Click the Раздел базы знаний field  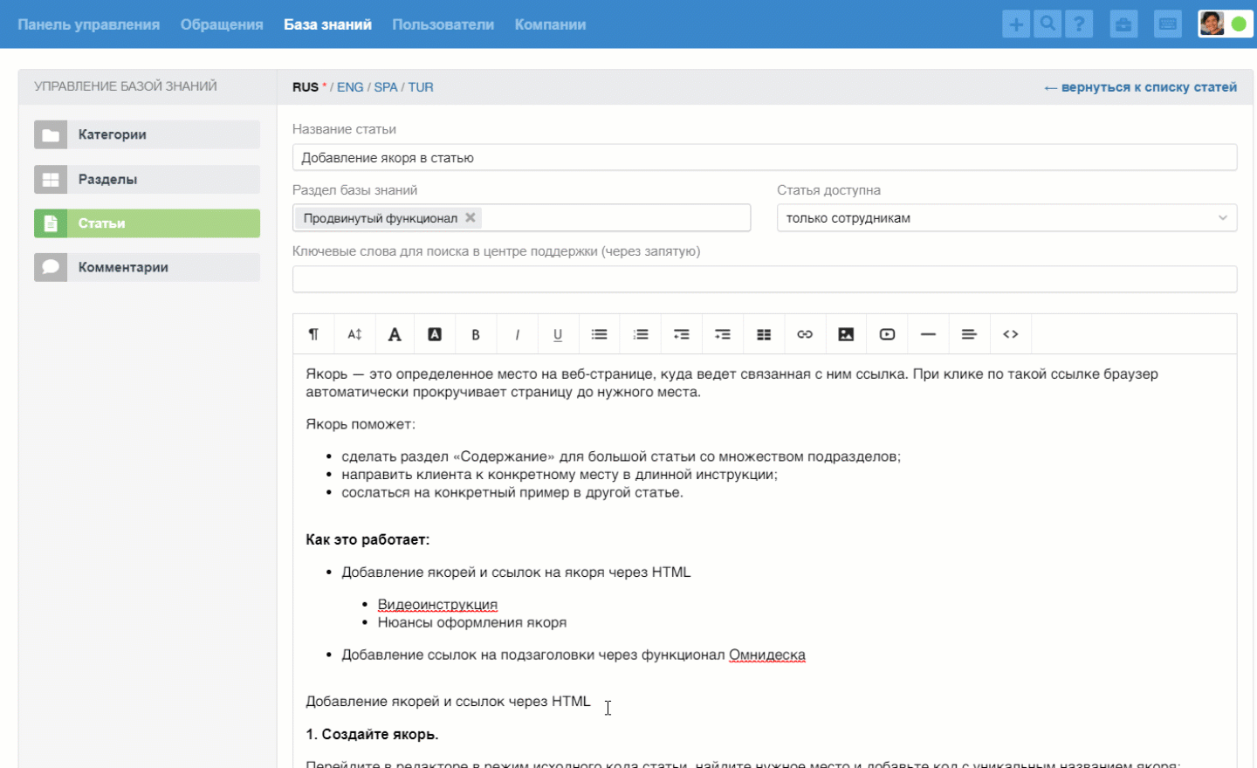[x=521, y=218]
